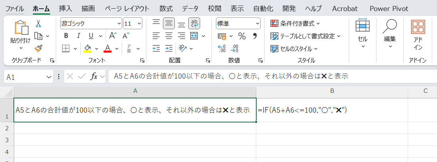Switch to the データ tab

coord(190,9)
